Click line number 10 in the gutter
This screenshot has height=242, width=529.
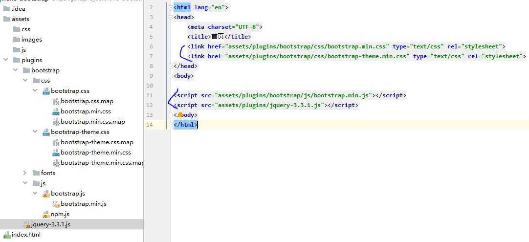point(150,86)
